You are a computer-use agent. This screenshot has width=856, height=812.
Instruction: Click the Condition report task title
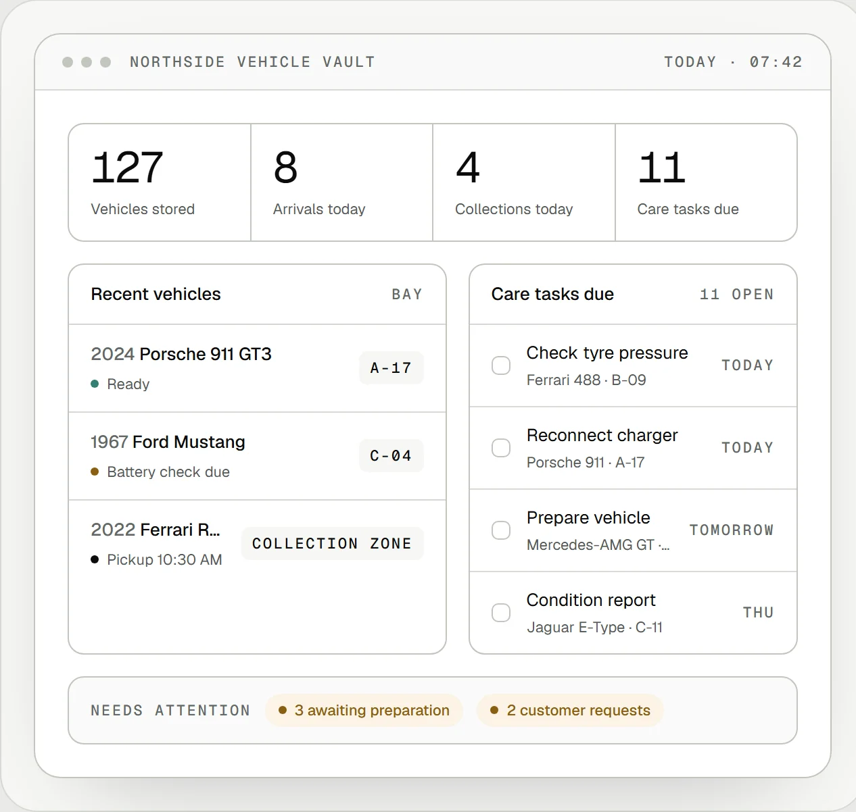(591, 600)
